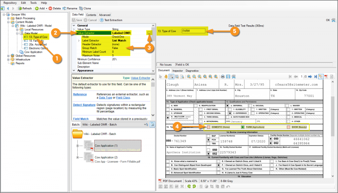Image resolution: width=338 pixels, height=193 pixels.
Task: Switch to the Diagnostics tab
Action: (x=192, y=70)
